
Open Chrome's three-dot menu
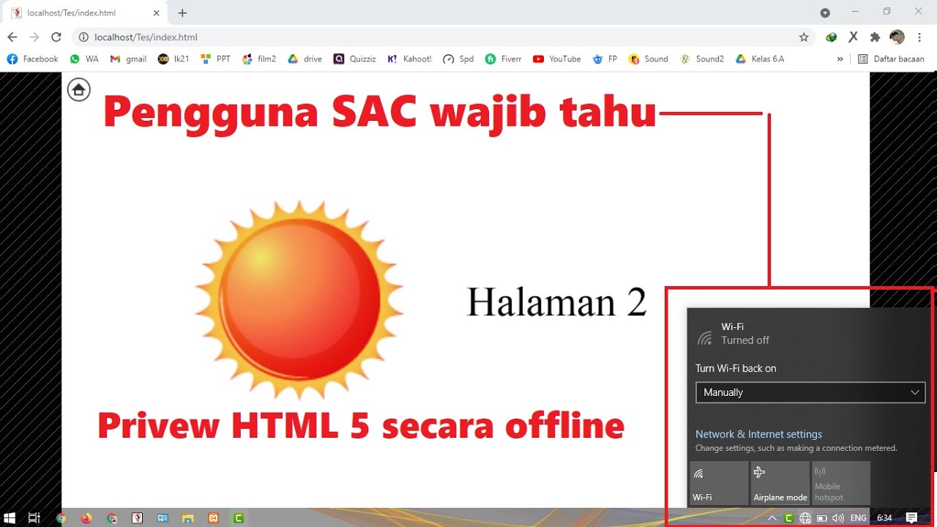click(x=919, y=37)
